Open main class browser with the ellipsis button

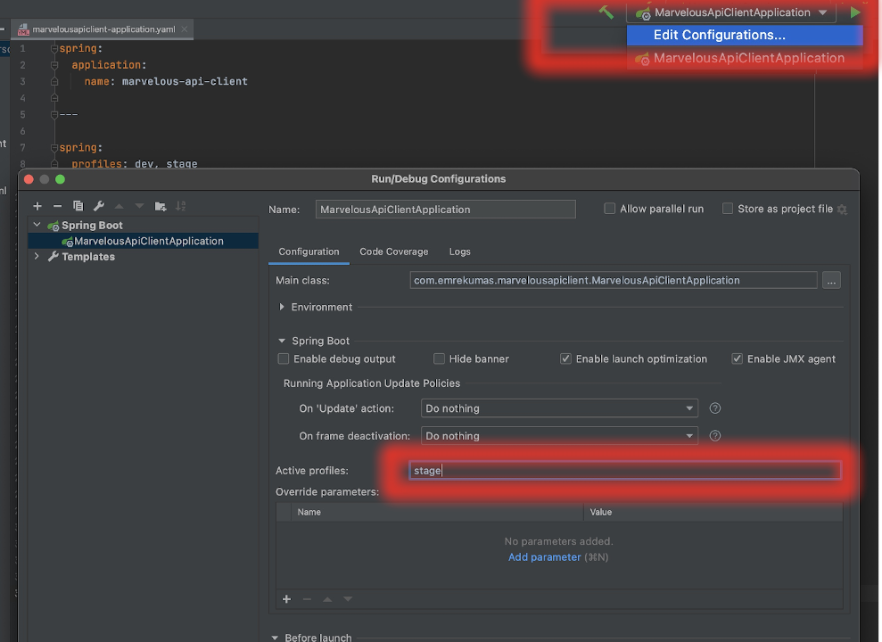(x=831, y=279)
